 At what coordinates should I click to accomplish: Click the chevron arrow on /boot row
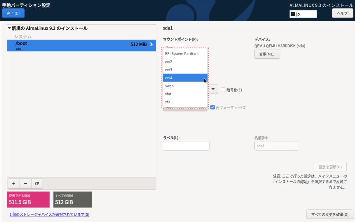coord(151,44)
